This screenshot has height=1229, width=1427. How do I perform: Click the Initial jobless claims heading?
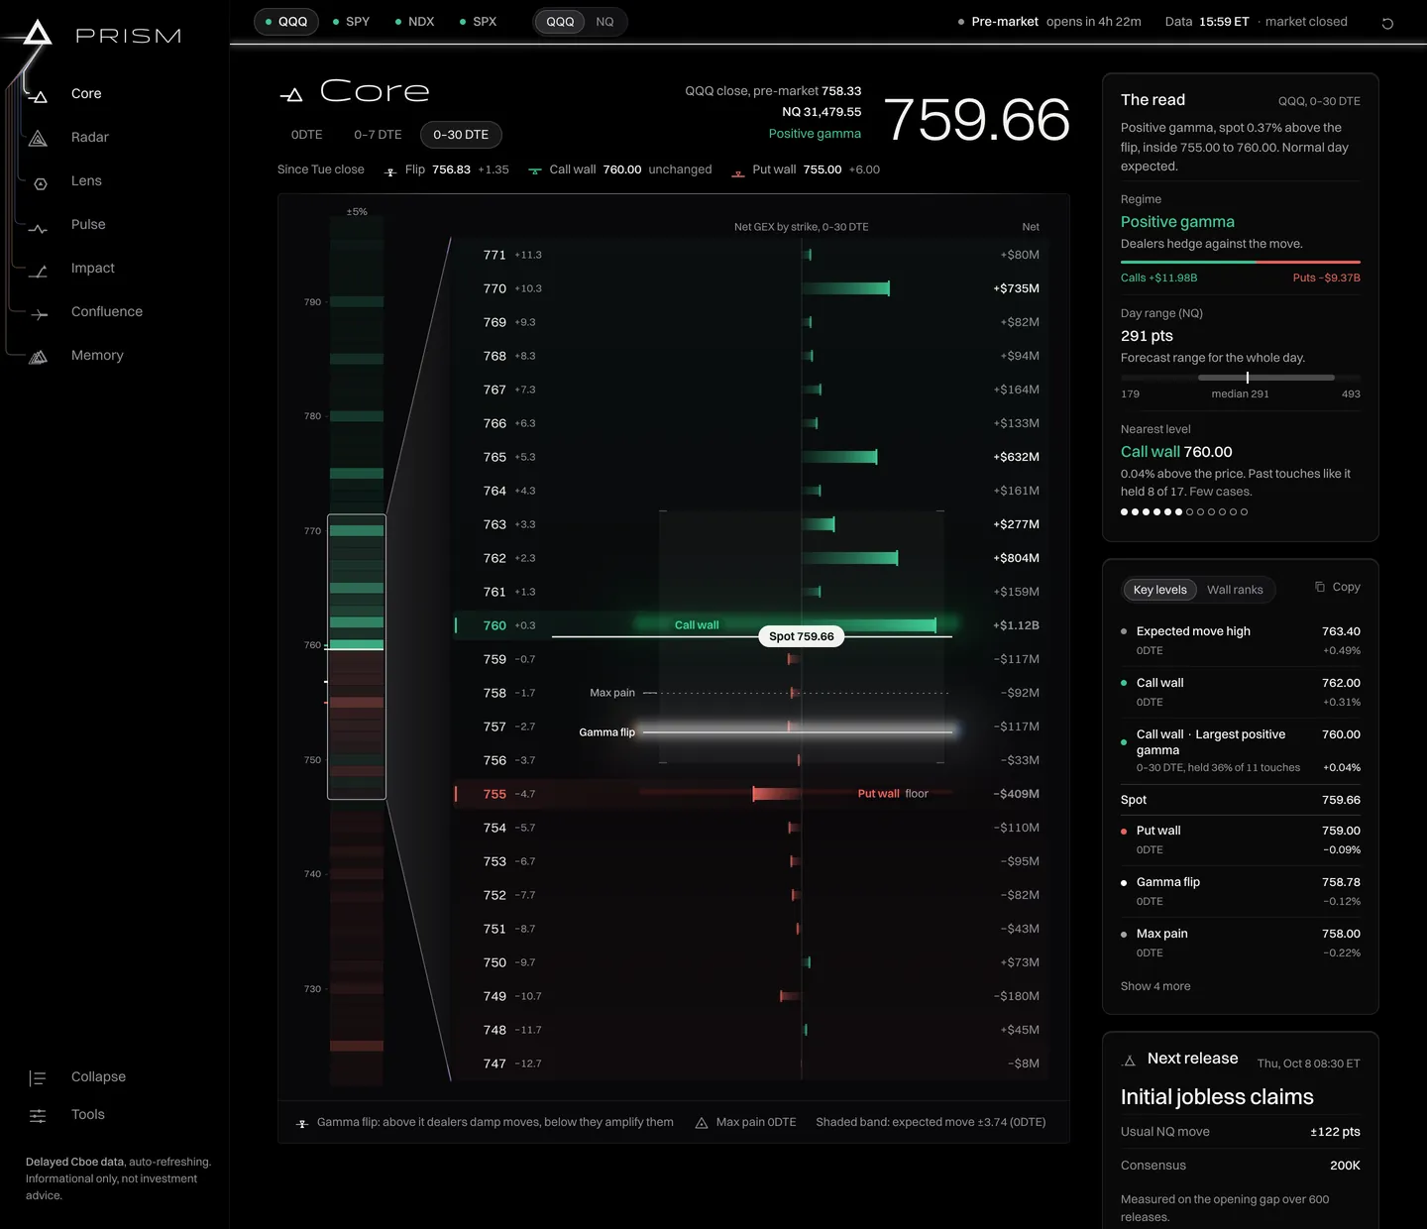(x=1217, y=1097)
